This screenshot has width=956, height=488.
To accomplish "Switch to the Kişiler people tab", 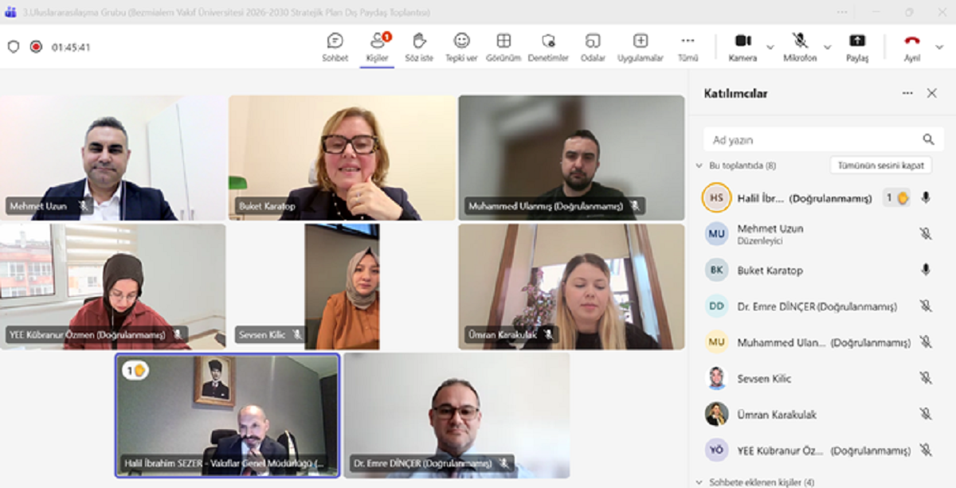I will coord(377,41).
